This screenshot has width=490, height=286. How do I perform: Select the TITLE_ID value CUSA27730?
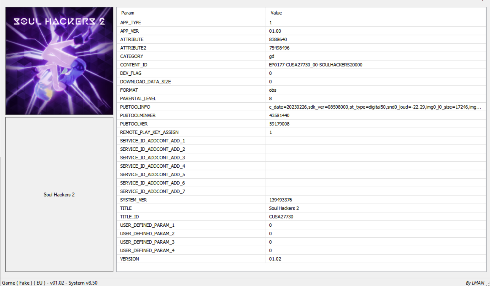pos(281,217)
